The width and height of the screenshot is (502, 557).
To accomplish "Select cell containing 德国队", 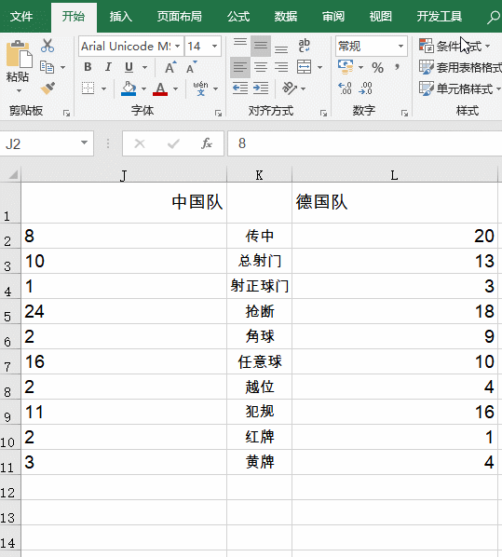I will [x=395, y=202].
